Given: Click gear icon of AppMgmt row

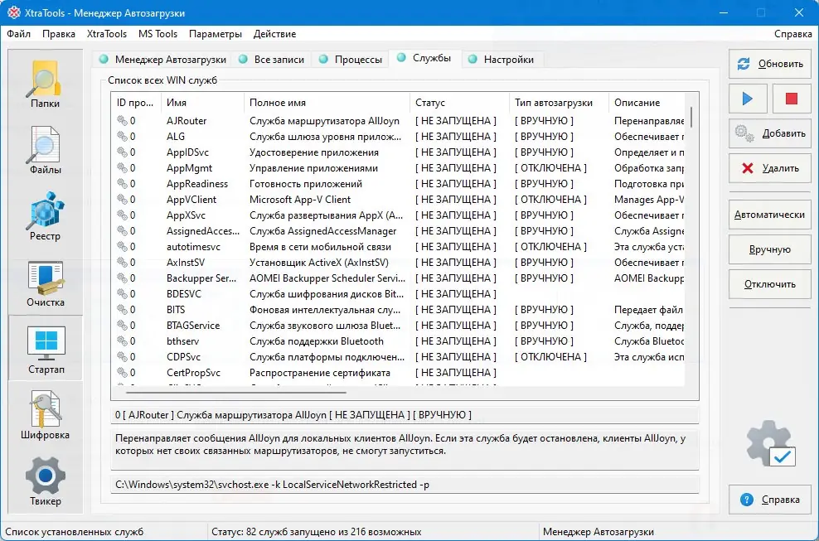Looking at the screenshot, I should tap(122, 168).
